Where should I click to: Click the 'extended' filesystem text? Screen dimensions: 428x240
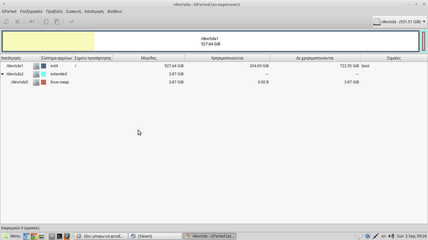[59, 74]
